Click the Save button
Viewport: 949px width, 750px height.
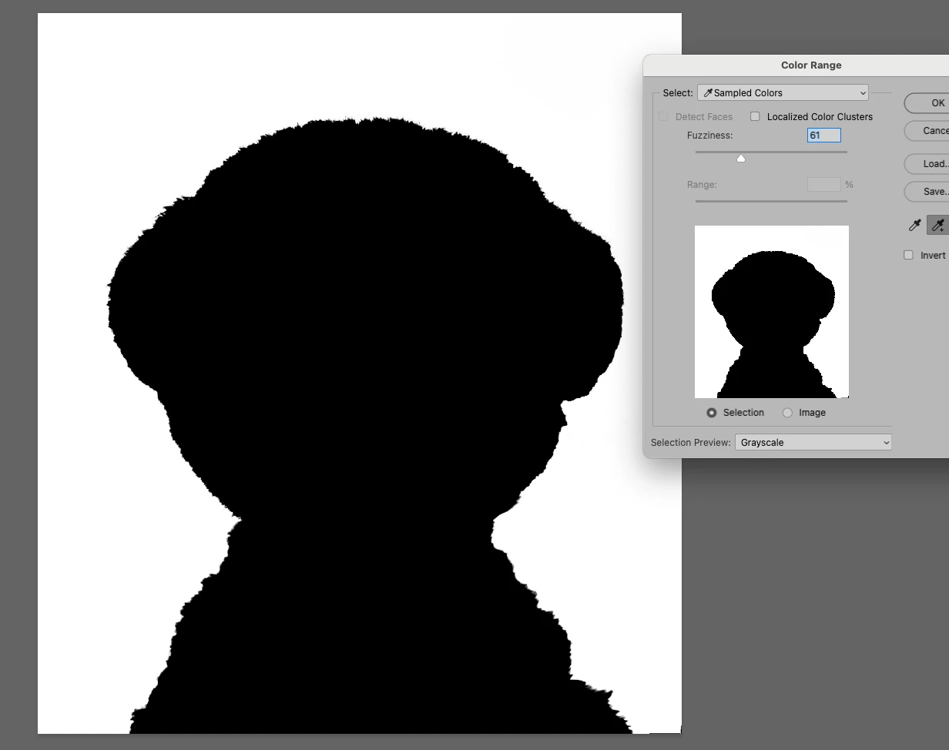927,191
